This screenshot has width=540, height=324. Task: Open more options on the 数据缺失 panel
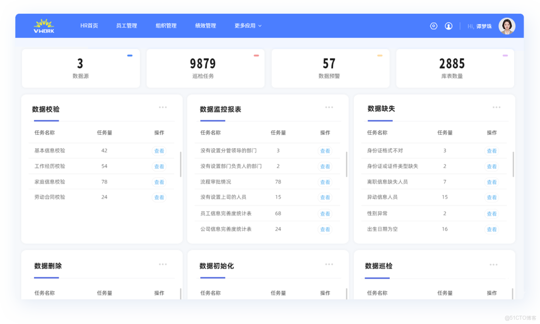pyautogui.click(x=496, y=107)
